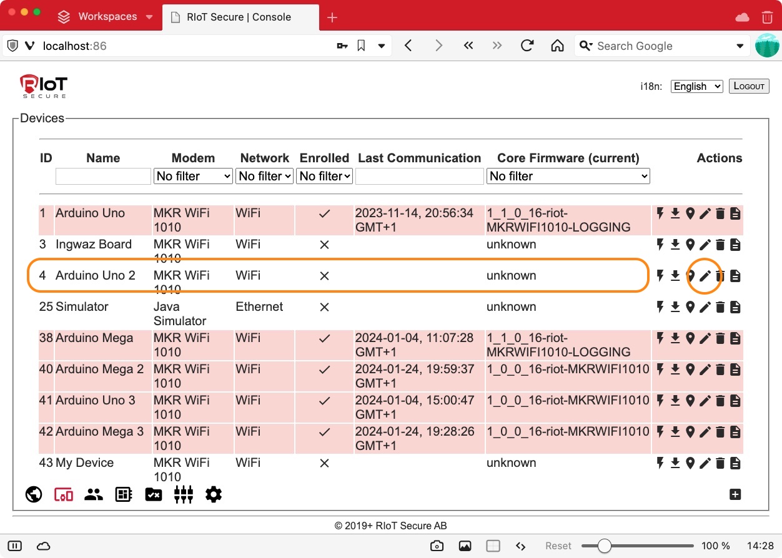
Task: Select the RIoT Secure Console tab
Action: 239,17
